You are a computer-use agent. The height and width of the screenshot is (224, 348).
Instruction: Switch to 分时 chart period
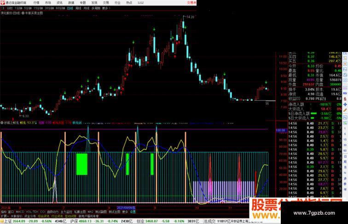click(x=10, y=8)
